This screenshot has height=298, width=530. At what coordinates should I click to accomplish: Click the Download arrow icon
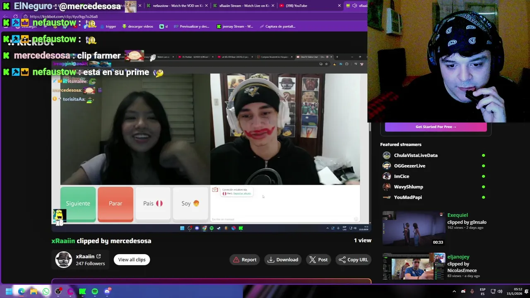[271, 260]
